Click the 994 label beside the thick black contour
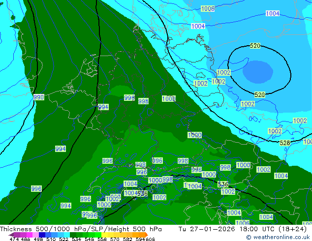 (103, 107)
